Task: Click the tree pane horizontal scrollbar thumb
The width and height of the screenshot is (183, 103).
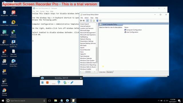Action: pos(88,72)
